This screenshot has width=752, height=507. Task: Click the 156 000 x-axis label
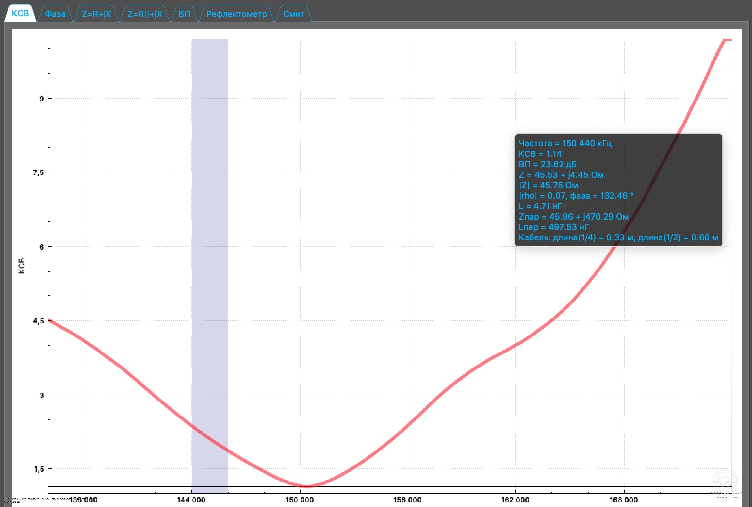(x=407, y=500)
